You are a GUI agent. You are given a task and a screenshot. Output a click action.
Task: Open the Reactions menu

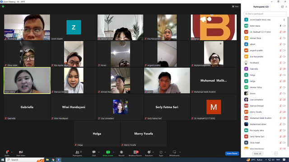149,153
